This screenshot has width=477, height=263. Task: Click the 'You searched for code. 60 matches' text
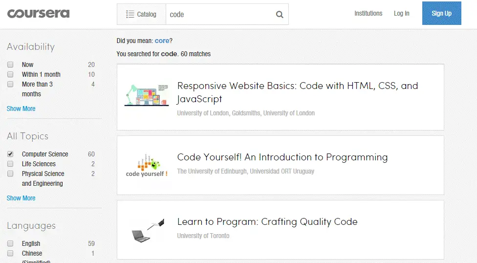[x=163, y=54]
